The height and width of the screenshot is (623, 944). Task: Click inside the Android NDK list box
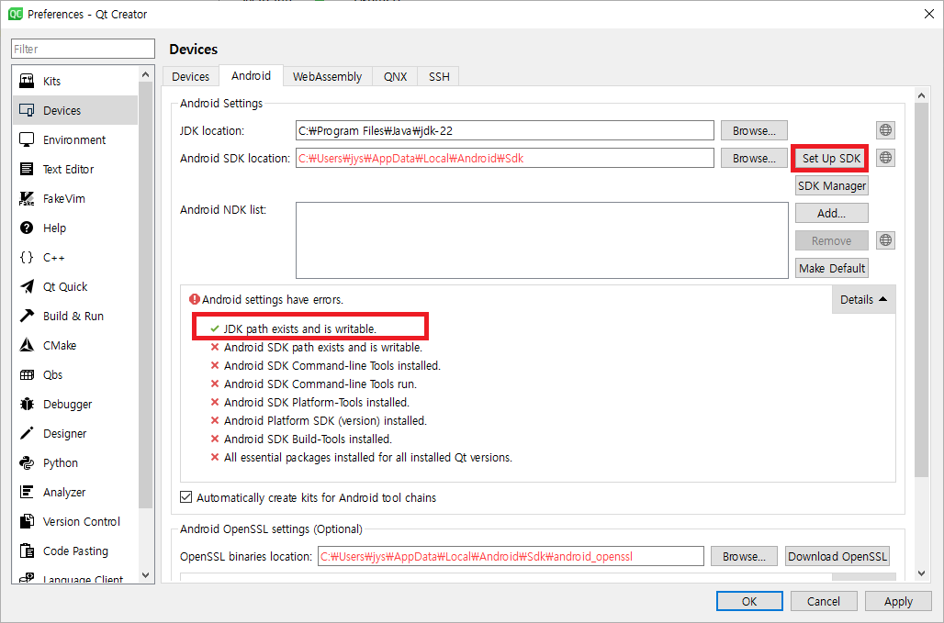pyautogui.click(x=542, y=240)
